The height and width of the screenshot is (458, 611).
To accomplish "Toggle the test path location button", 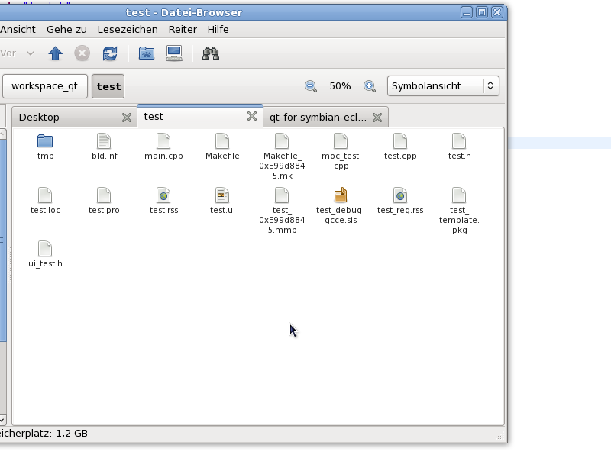I will (108, 86).
